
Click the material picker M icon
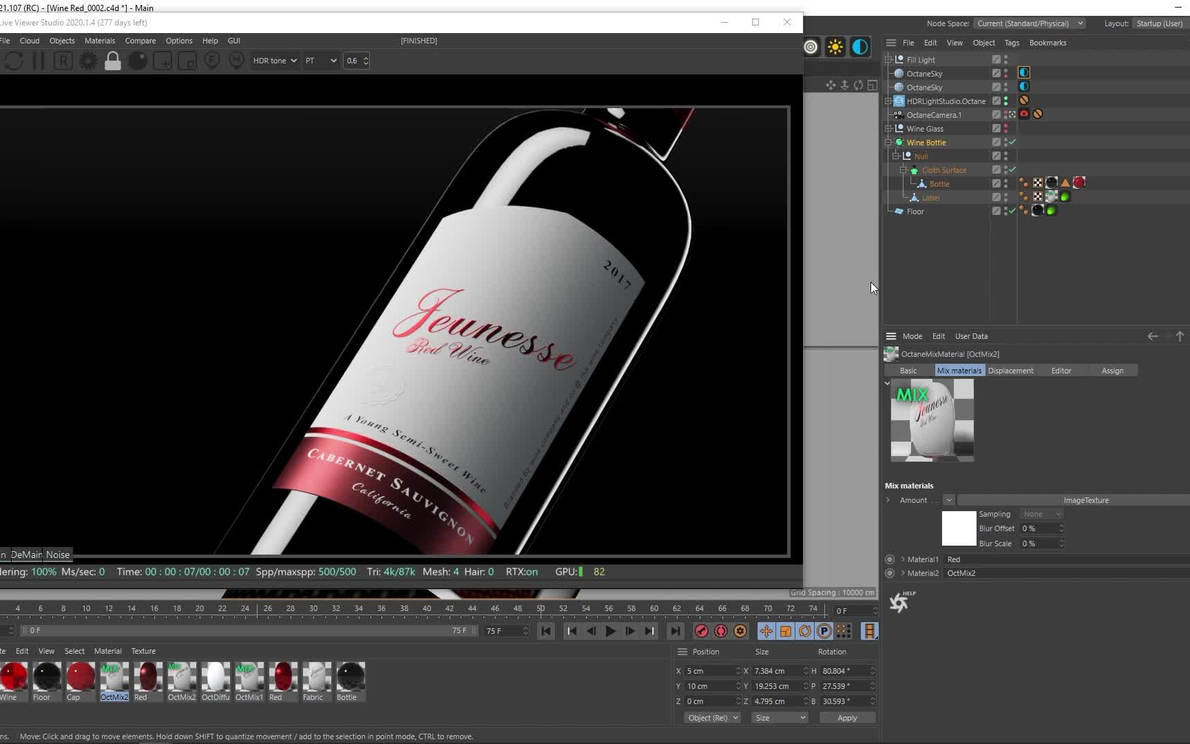click(236, 61)
